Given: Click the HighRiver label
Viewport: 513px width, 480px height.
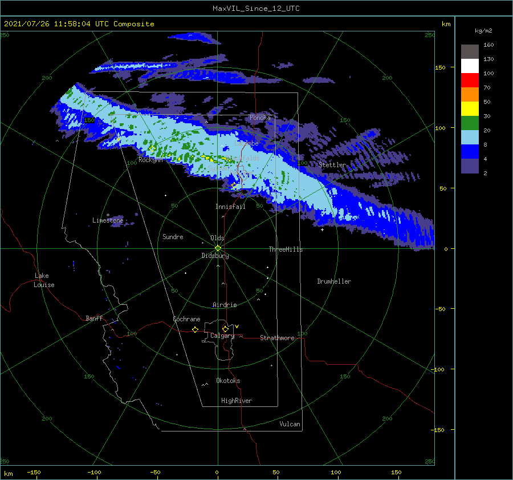Looking at the screenshot, I should coord(237,401).
